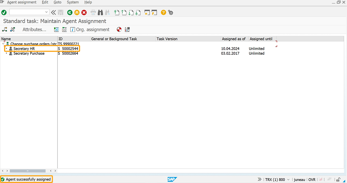Screen dimensions: 347x183
Task: Click the yellow Exit icon
Action: click(x=77, y=12)
